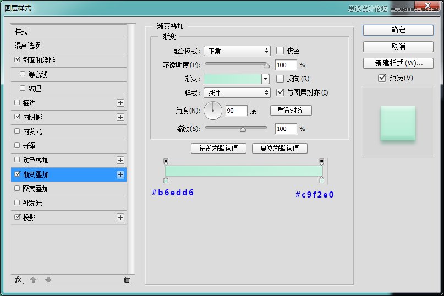Click the left list vertical scrollbar
Viewport: 444px width, 296px height.
[x=130, y=149]
